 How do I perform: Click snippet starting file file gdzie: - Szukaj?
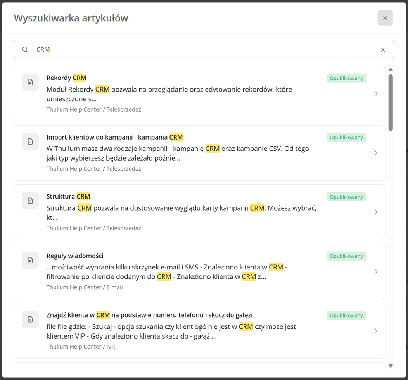171,332
